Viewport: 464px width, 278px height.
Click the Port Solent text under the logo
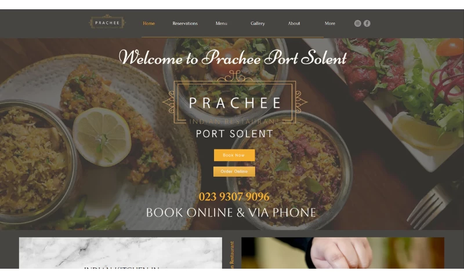[234, 134]
